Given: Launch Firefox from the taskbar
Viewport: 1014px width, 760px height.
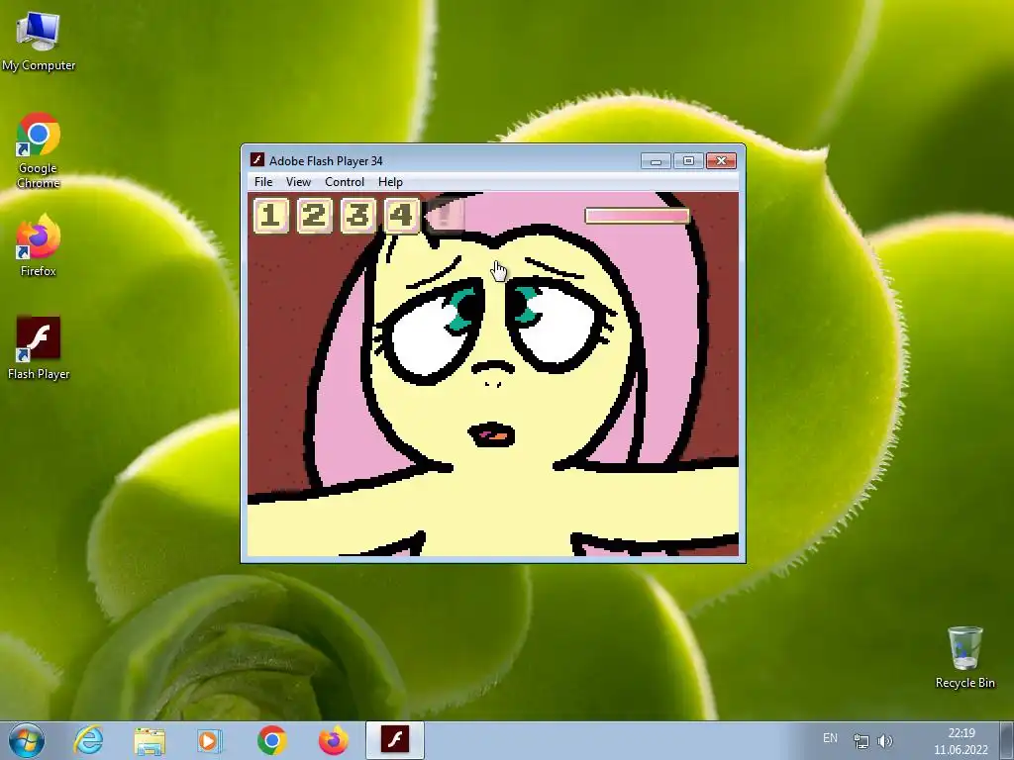Looking at the screenshot, I should click(x=333, y=740).
